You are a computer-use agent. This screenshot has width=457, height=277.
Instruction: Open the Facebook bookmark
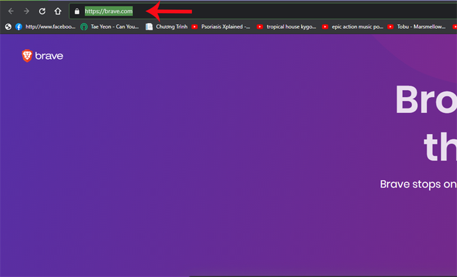46,27
